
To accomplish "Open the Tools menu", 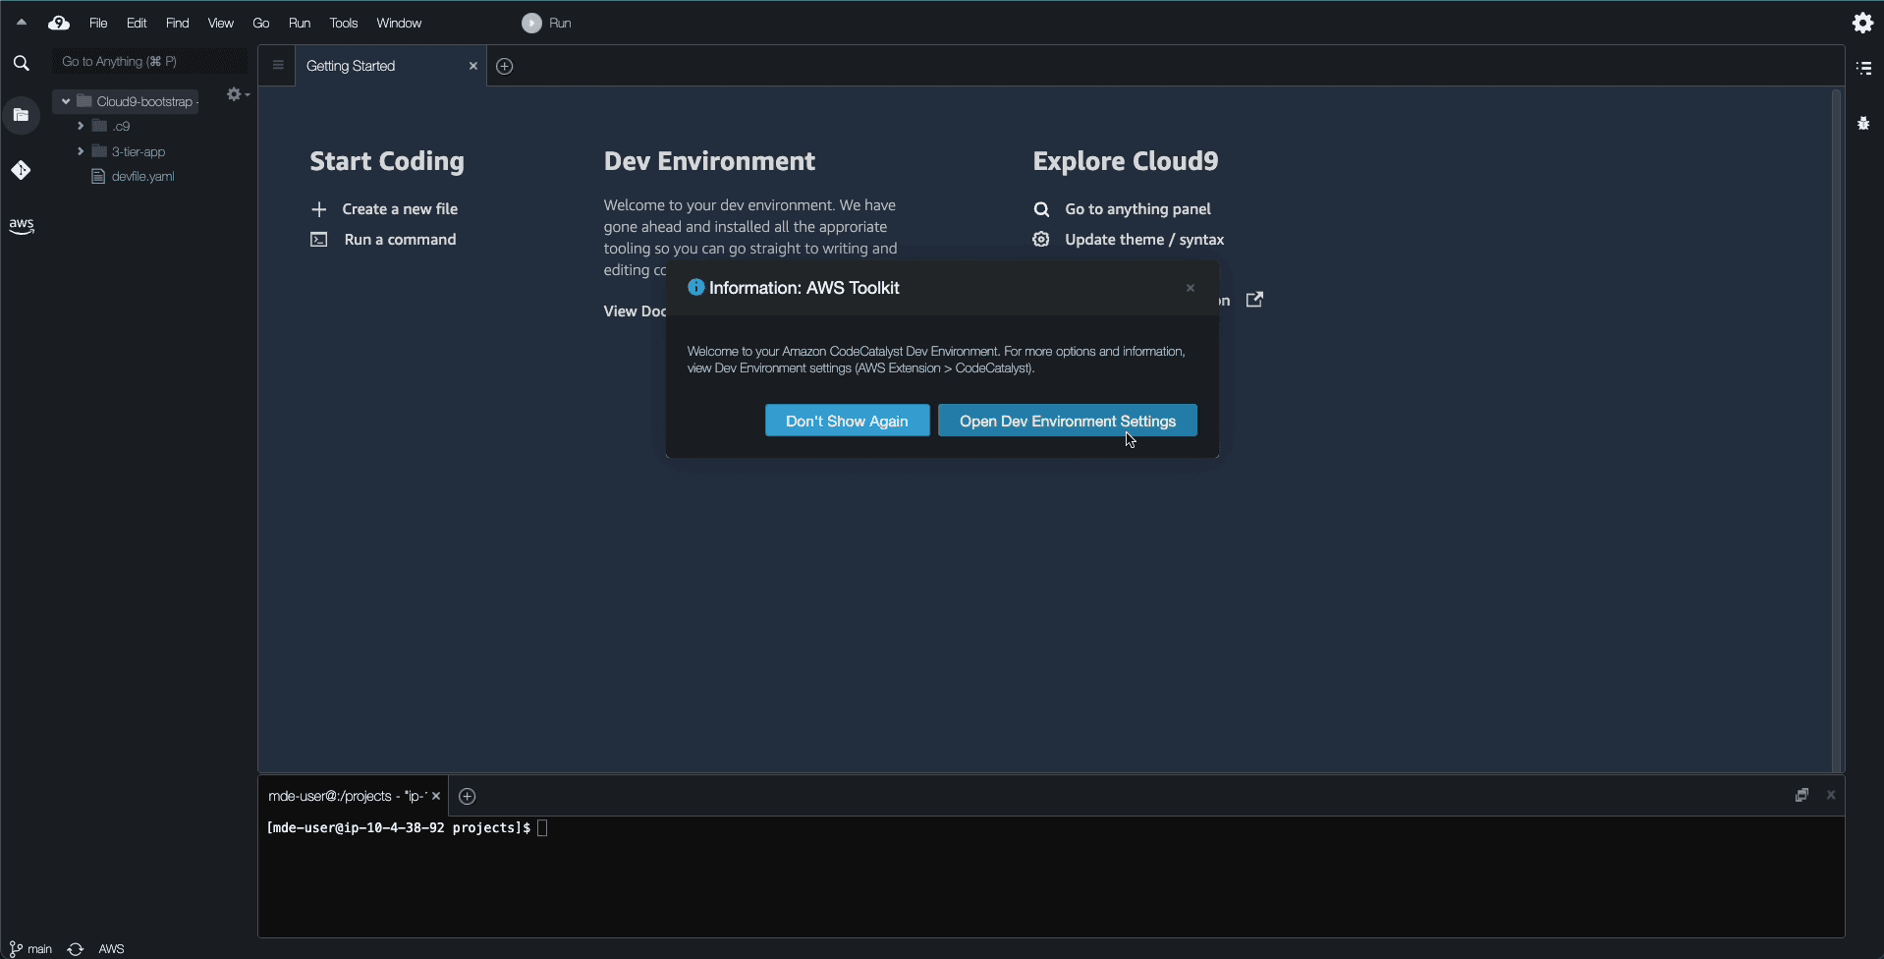I will coord(344,23).
